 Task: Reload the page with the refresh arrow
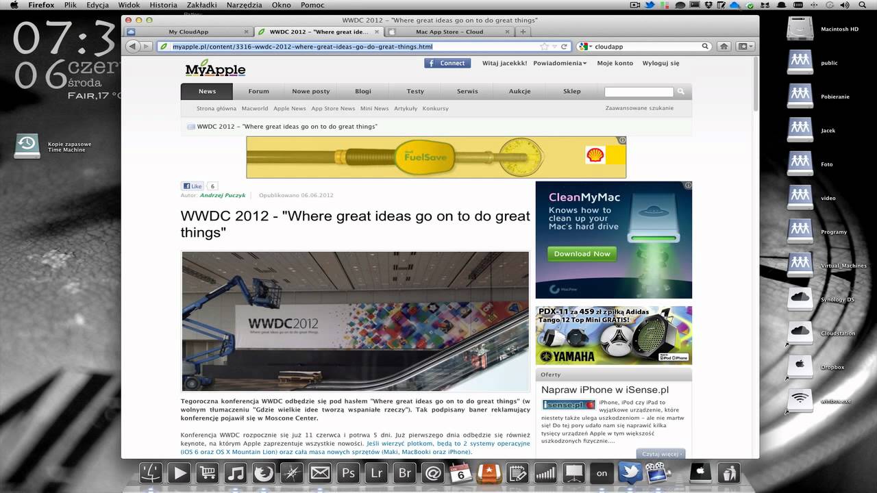tap(564, 47)
